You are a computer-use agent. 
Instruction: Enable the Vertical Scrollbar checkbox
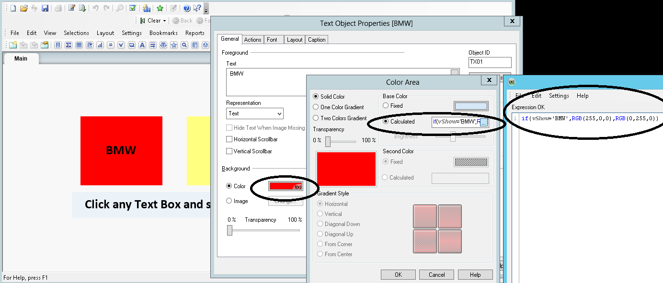click(x=229, y=151)
